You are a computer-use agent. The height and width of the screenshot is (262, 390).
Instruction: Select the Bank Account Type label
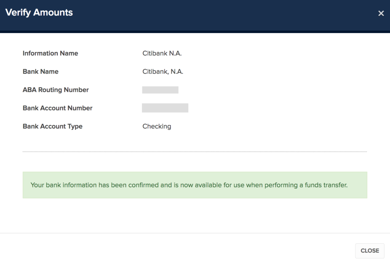point(53,126)
